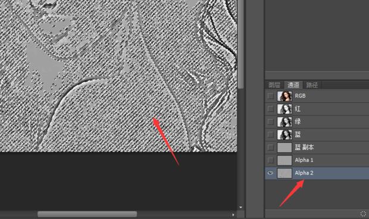Select the Alpha 1 channel label
Viewport: 369px width, 219px height.
pos(304,160)
